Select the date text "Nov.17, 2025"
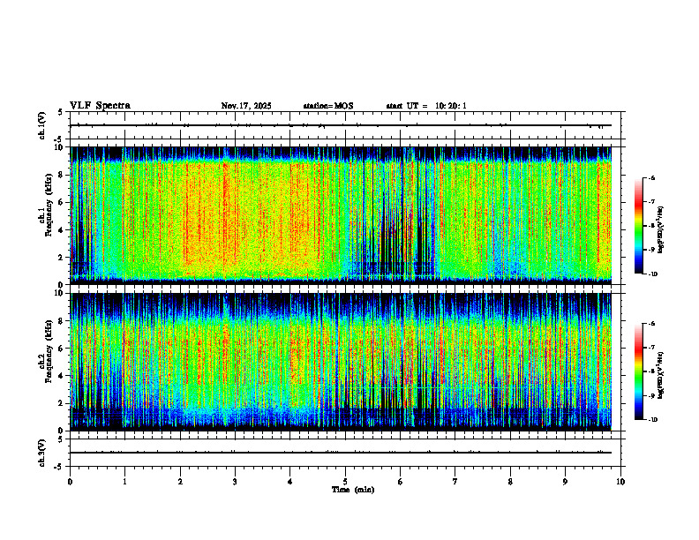 246,106
